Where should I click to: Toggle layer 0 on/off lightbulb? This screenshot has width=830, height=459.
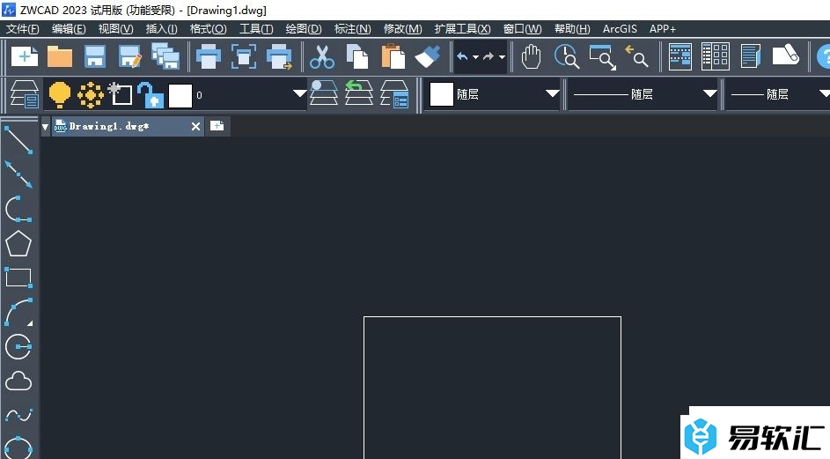coord(59,95)
